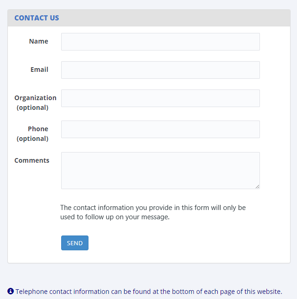Grab the Comments box resize handle
Screen dimensions: 297x299
pos(258,187)
